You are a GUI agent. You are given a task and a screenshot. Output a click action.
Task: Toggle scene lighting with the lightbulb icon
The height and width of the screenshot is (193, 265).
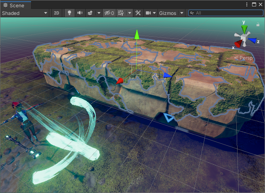point(69,13)
